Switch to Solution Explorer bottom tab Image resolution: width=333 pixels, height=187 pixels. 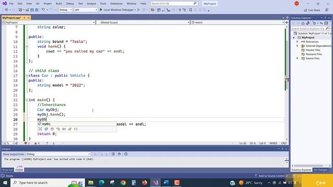(x=301, y=170)
